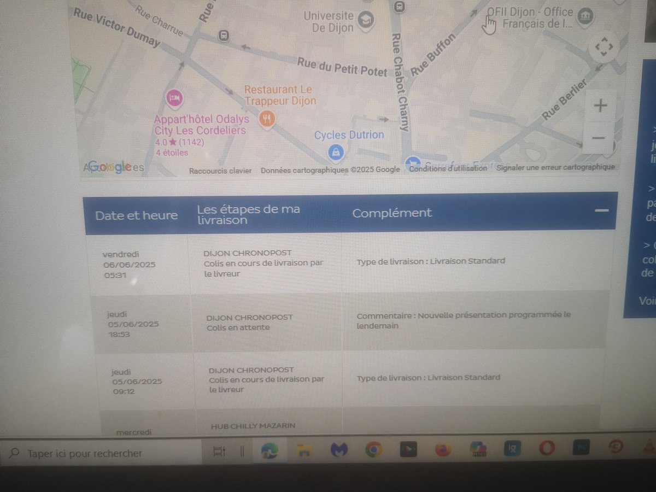Select the Universite De Dijon map pin
This screenshot has height=492, width=656.
coord(366,20)
